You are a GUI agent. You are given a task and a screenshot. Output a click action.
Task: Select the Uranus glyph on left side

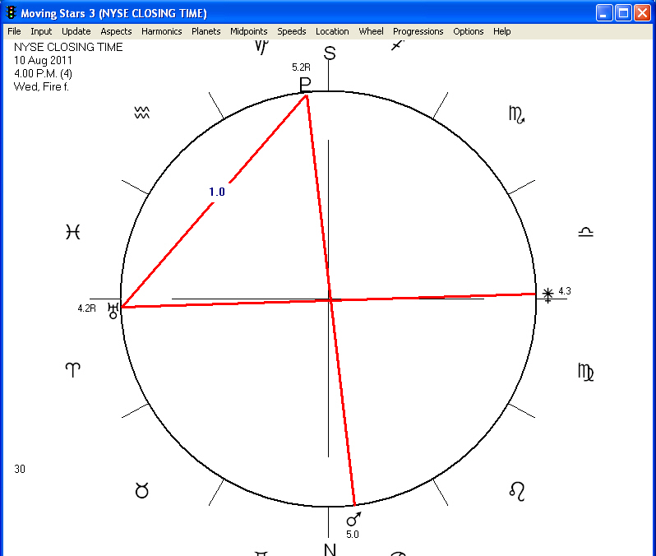pyautogui.click(x=113, y=311)
